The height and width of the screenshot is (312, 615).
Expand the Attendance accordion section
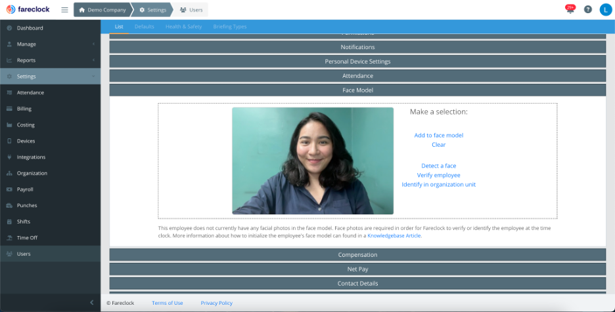coord(357,76)
